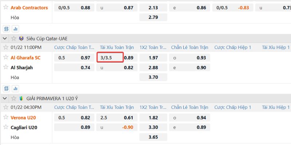Star the Al Sharjah team
Screen dimensions: 291x145
pos(6,67)
